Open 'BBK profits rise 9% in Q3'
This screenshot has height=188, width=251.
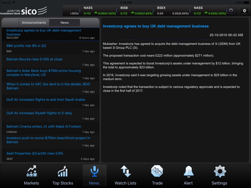51,48
